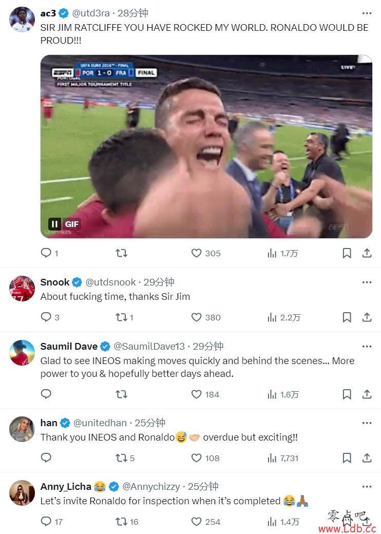This screenshot has height=534, width=381.
Task: Retweet Snook's tweet
Action: pyautogui.click(x=121, y=317)
